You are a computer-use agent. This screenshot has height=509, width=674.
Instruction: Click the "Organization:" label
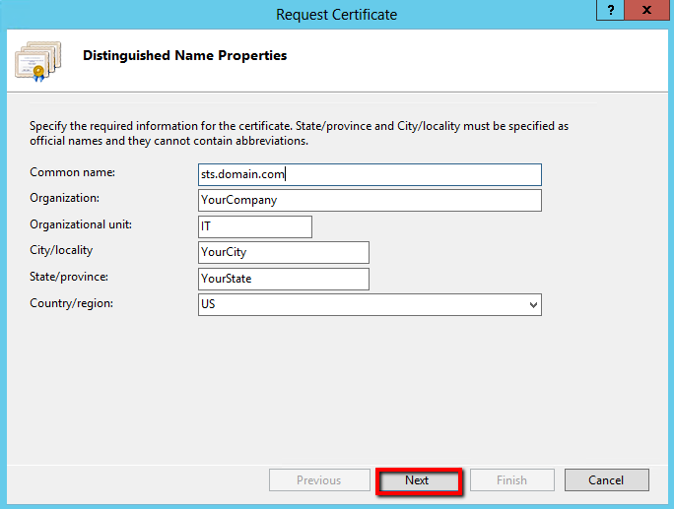65,198
